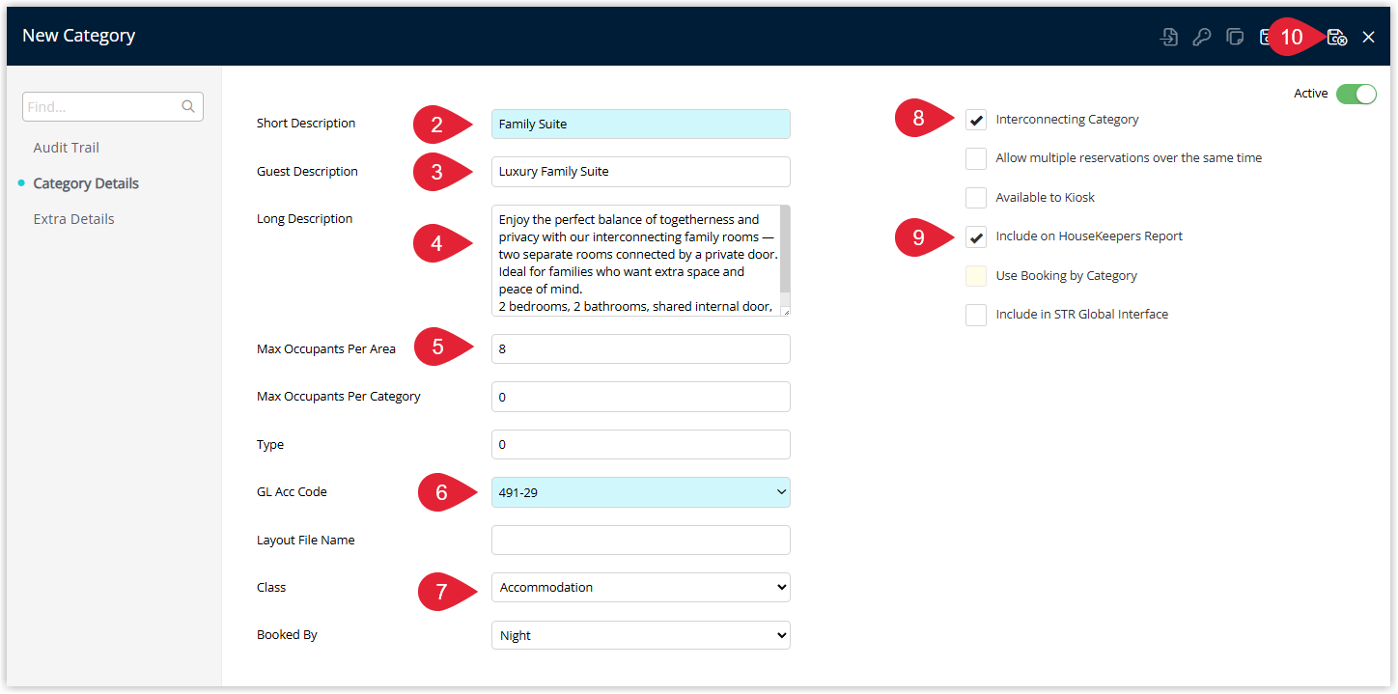
Task: Check Use Booking by Category
Action: pos(976,276)
